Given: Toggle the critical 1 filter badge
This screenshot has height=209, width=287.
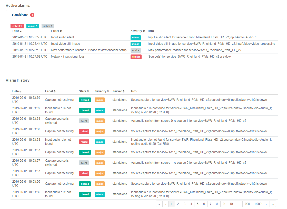Looking at the screenshot, I should (x=17, y=26).
